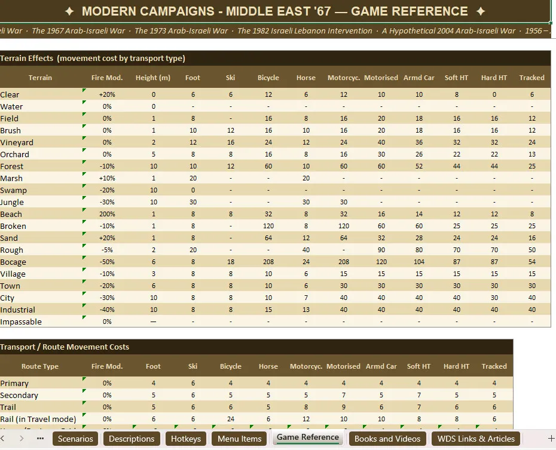556x450 pixels.
Task: Click Rail Bicycle cost 24 cell
Action: coord(231,419)
